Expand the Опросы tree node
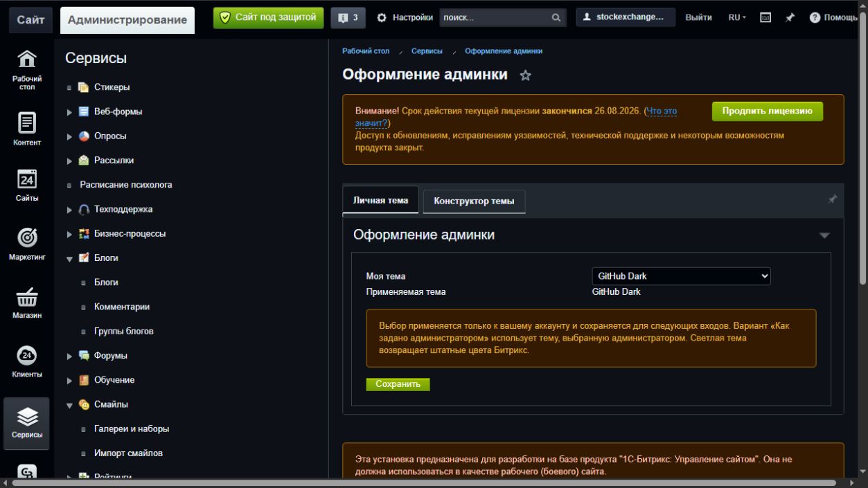The height and width of the screenshot is (488, 868). point(69,136)
